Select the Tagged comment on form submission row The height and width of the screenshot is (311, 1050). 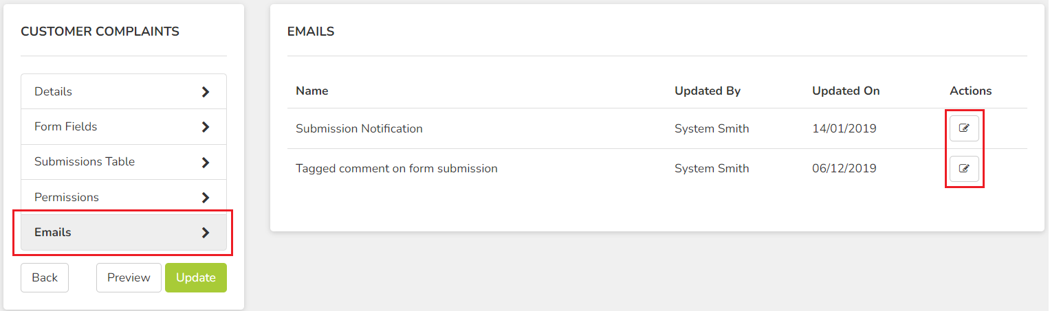pos(657,168)
